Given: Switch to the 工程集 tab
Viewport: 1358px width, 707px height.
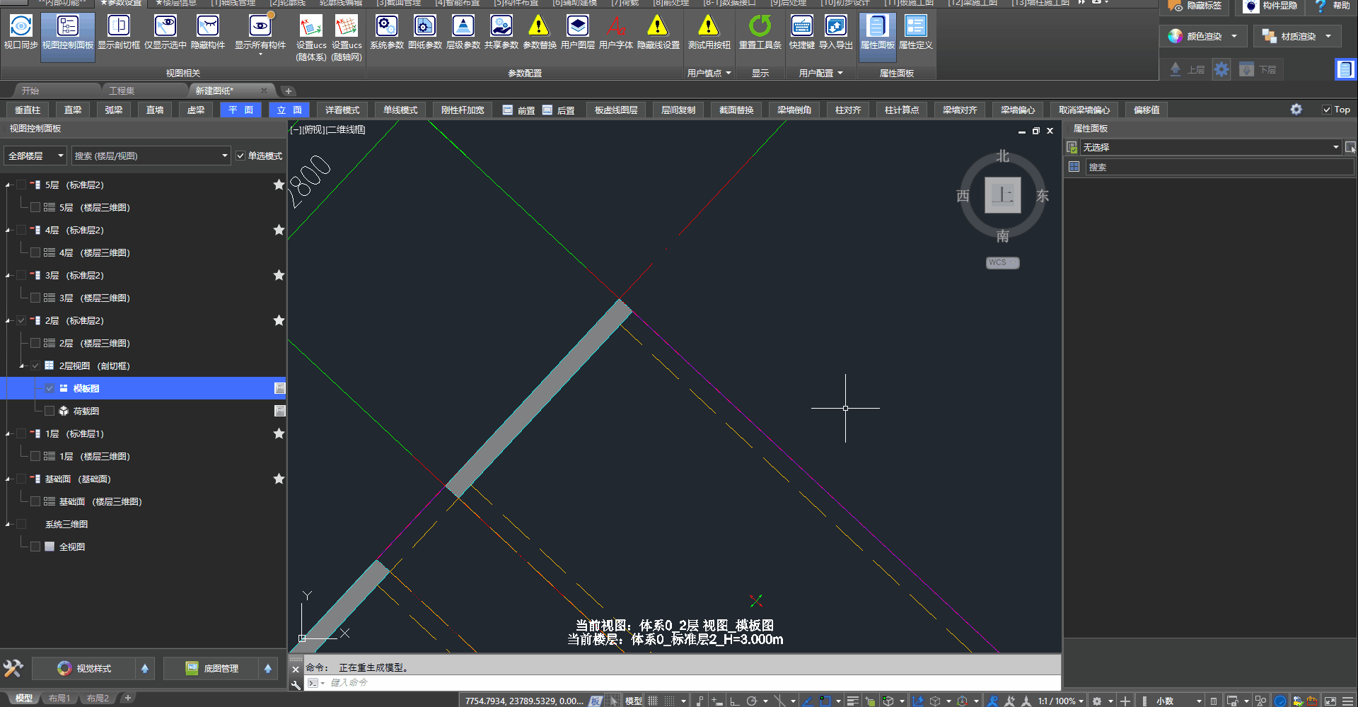Looking at the screenshot, I should [122, 90].
